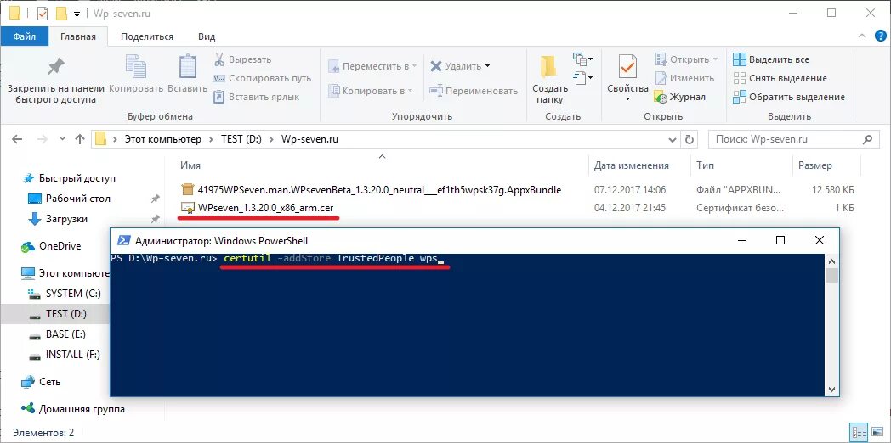Screen dimensions: 891x443
Task: Click Скопировать путь command
Action: coord(262,78)
